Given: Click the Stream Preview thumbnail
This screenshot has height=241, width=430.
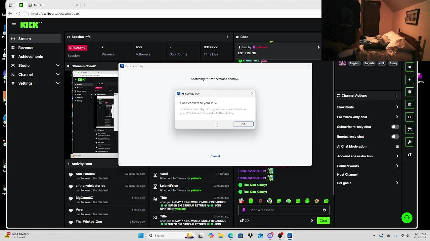Looking at the screenshot, I should 95,114.
